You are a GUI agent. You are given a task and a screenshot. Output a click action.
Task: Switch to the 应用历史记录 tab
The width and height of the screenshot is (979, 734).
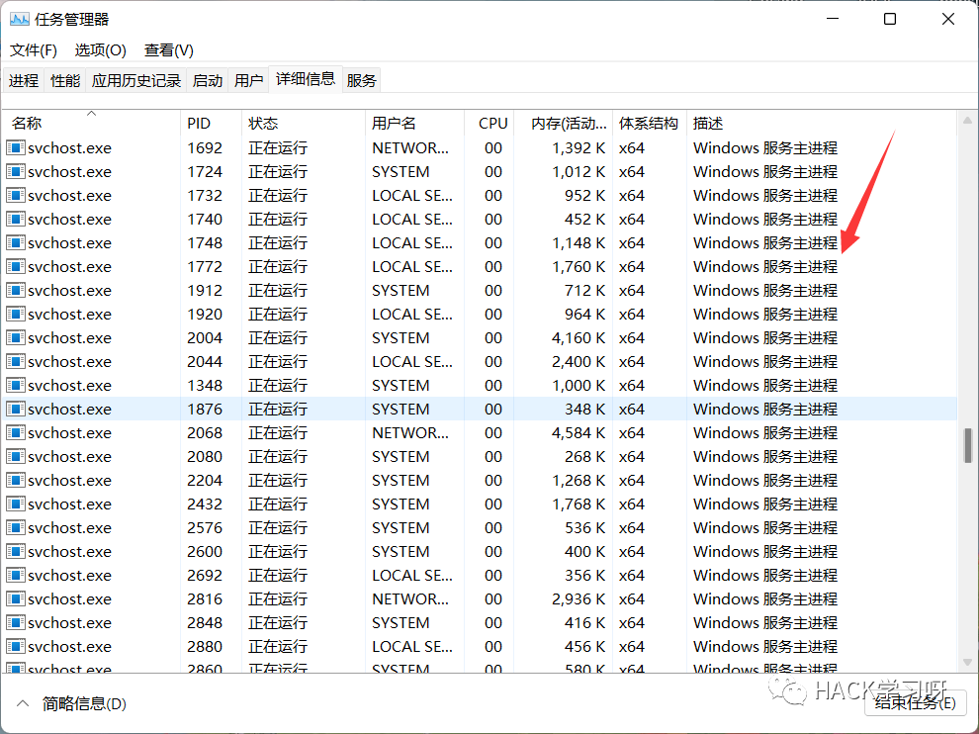tap(136, 80)
